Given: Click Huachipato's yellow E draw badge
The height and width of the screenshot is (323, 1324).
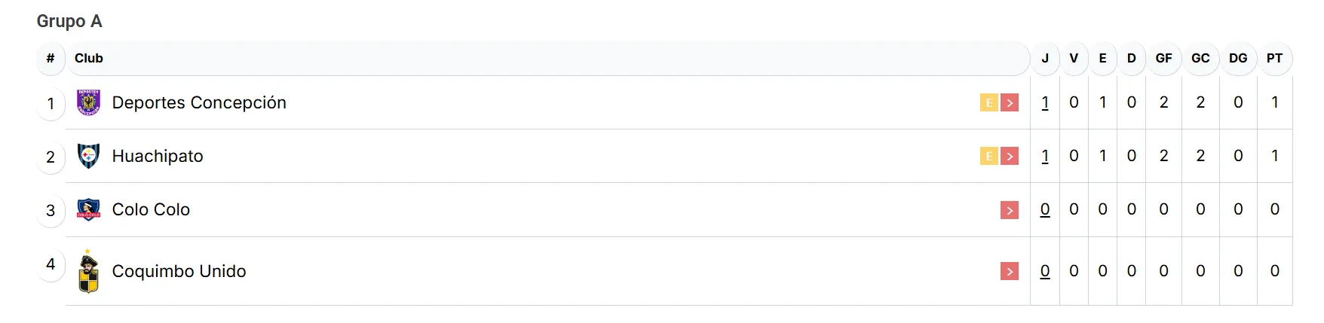Looking at the screenshot, I should [x=988, y=156].
